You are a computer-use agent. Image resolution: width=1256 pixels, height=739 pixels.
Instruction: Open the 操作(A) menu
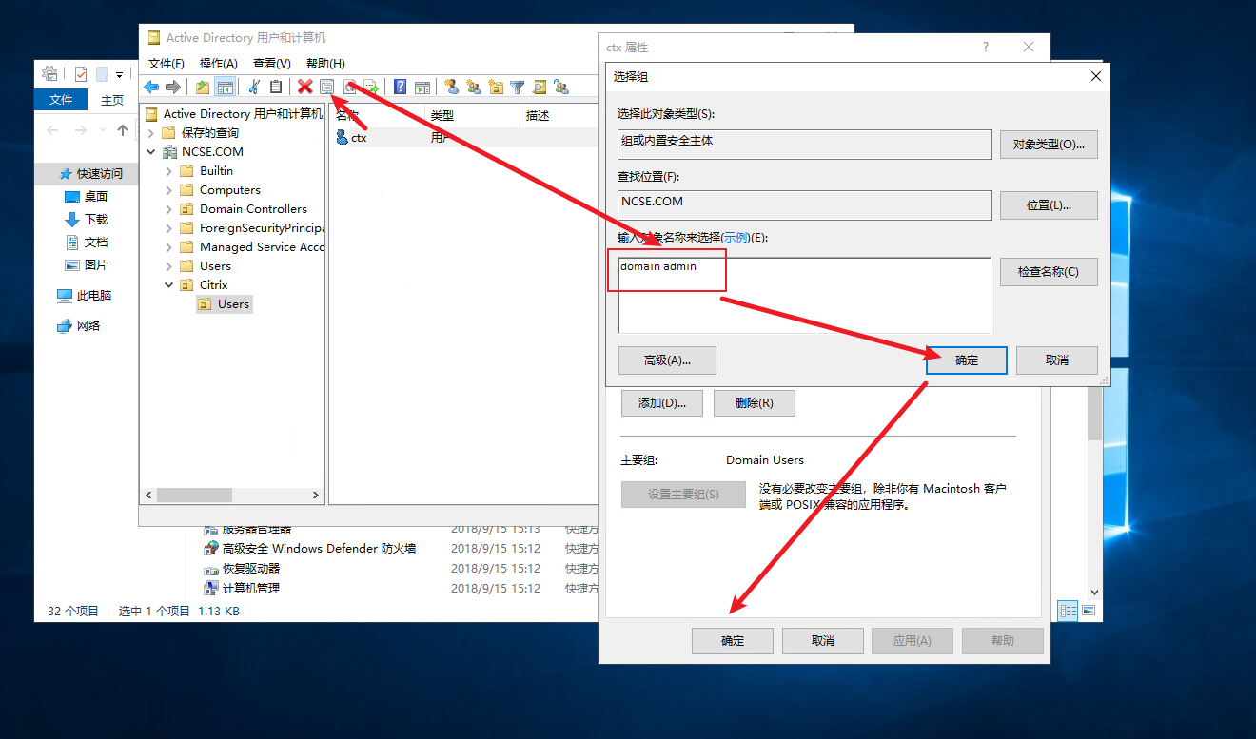[218, 63]
